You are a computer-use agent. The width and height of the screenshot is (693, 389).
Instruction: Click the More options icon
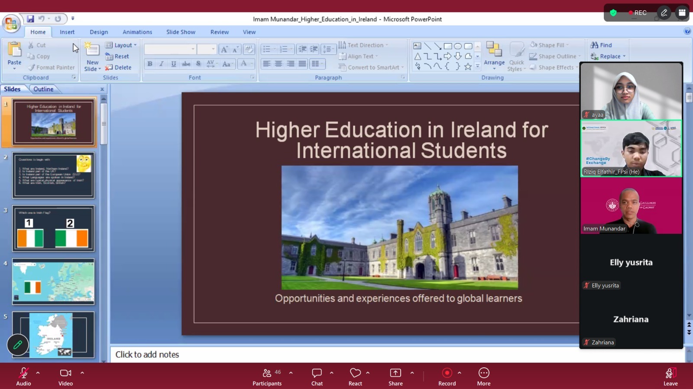click(483, 373)
